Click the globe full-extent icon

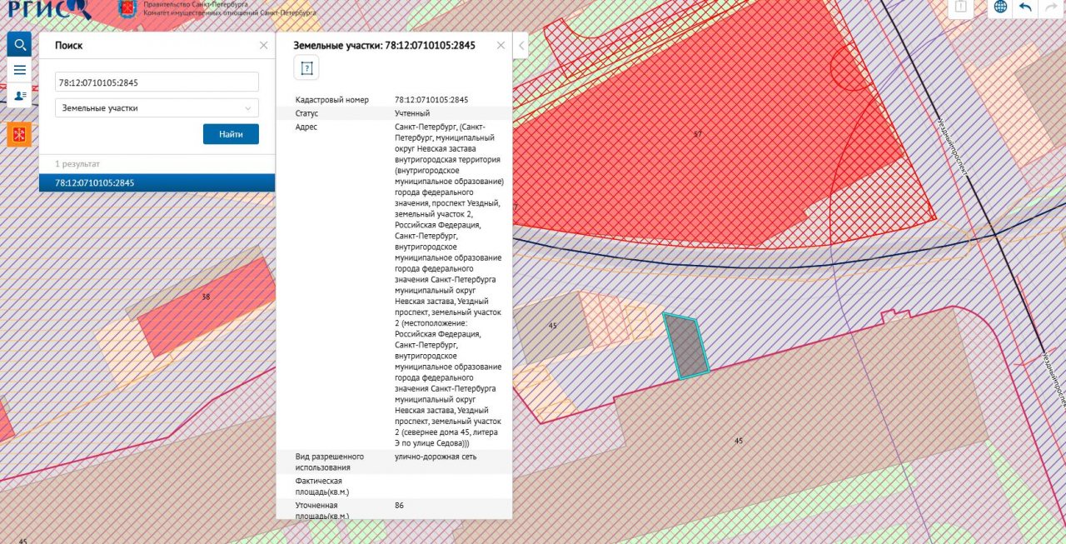(1000, 7)
